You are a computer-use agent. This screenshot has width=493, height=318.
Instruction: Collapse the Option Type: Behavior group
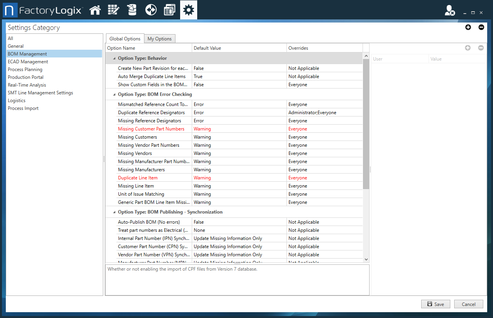[x=114, y=58]
